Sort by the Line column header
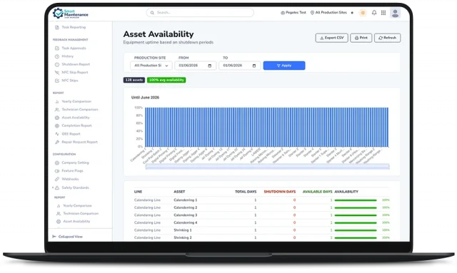The width and height of the screenshot is (457, 273). (138, 192)
